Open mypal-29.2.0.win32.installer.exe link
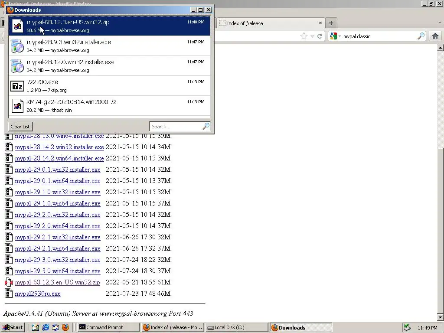 58,215
